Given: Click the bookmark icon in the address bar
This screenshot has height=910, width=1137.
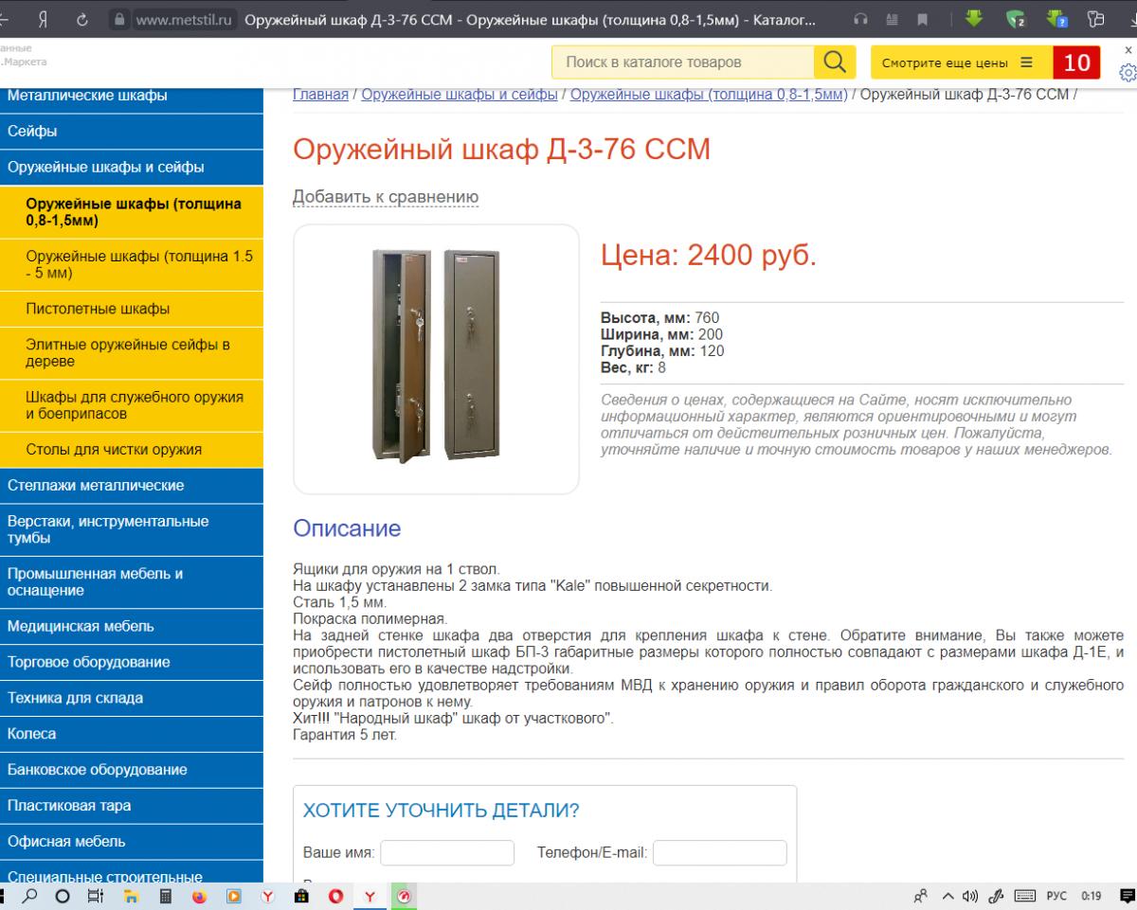Looking at the screenshot, I should pos(915,19).
